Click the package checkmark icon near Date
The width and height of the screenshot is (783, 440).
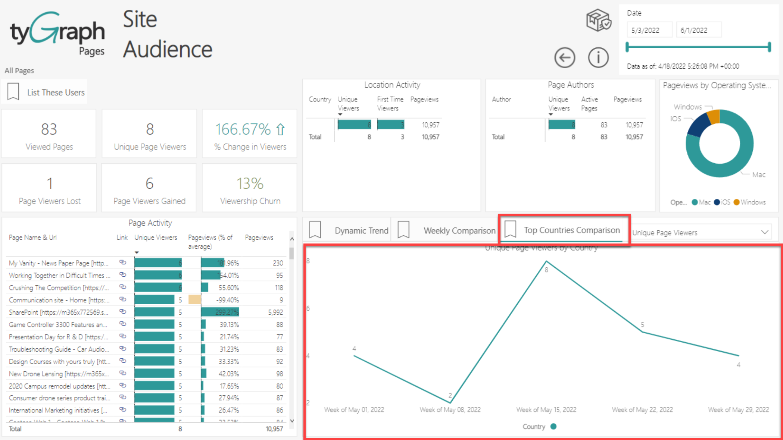coord(598,21)
